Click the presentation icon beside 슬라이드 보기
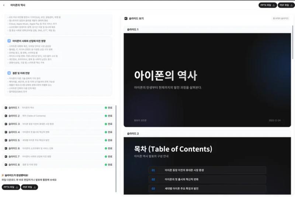The height and width of the screenshot is (197, 295). click(126, 18)
